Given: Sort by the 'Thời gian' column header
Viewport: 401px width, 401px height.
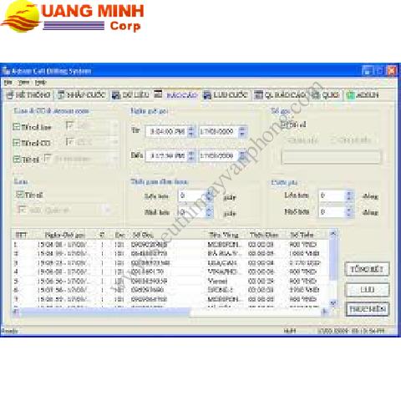Looking at the screenshot, I should [264, 235].
